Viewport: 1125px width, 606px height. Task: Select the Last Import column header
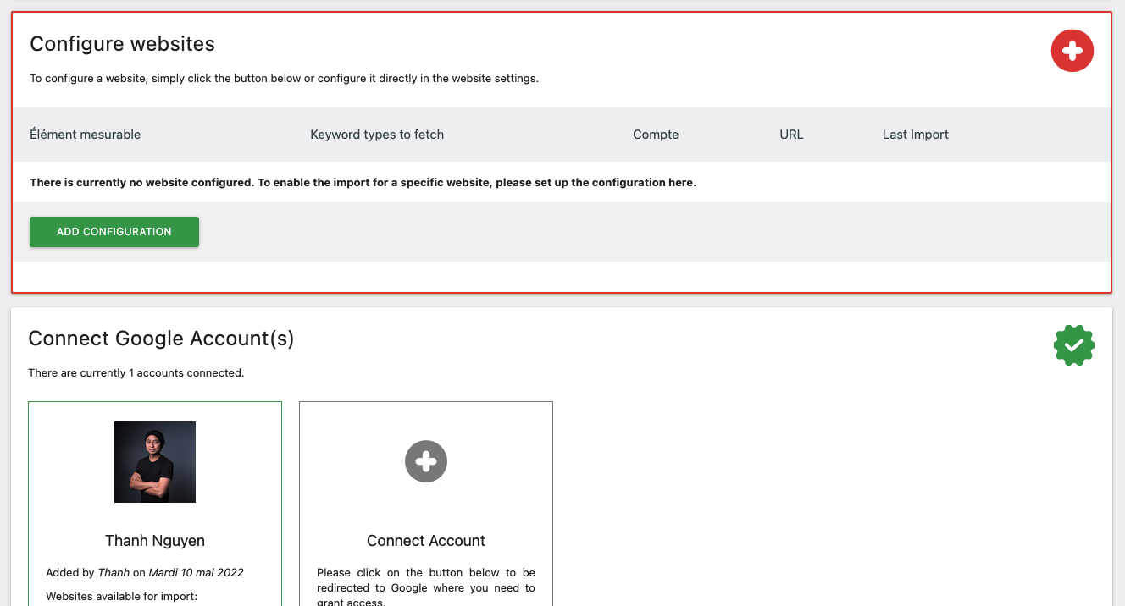[915, 135]
